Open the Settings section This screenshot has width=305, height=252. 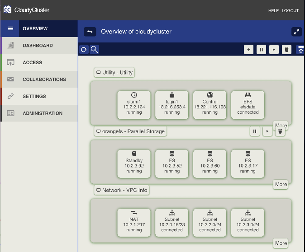pyautogui.click(x=40, y=96)
